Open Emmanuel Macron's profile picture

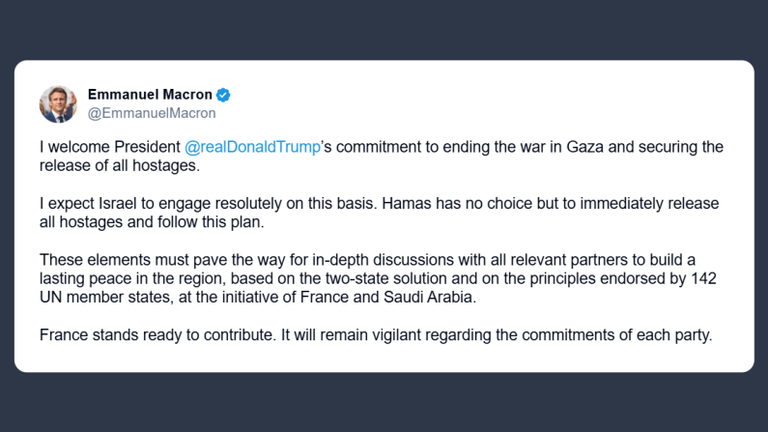(59, 103)
